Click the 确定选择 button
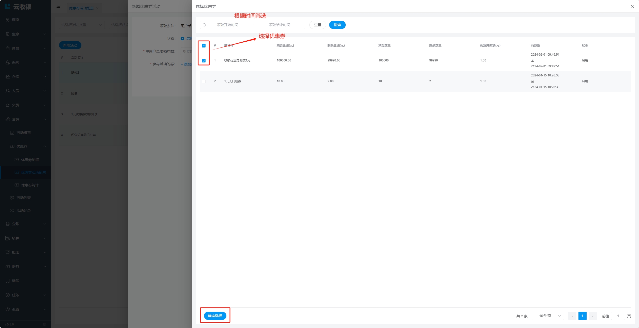The height and width of the screenshot is (328, 639). (x=215, y=316)
